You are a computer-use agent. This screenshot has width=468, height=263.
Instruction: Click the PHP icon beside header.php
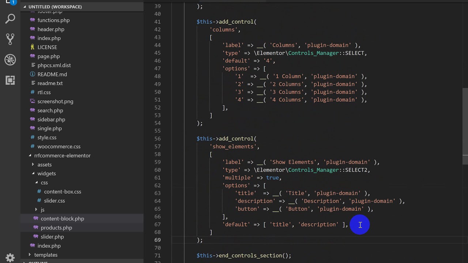pos(33,29)
